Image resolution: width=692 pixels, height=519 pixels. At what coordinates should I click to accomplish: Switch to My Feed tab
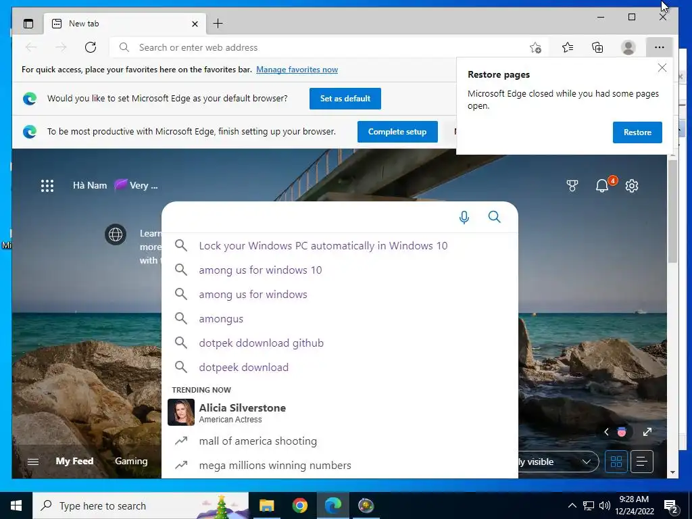click(74, 461)
